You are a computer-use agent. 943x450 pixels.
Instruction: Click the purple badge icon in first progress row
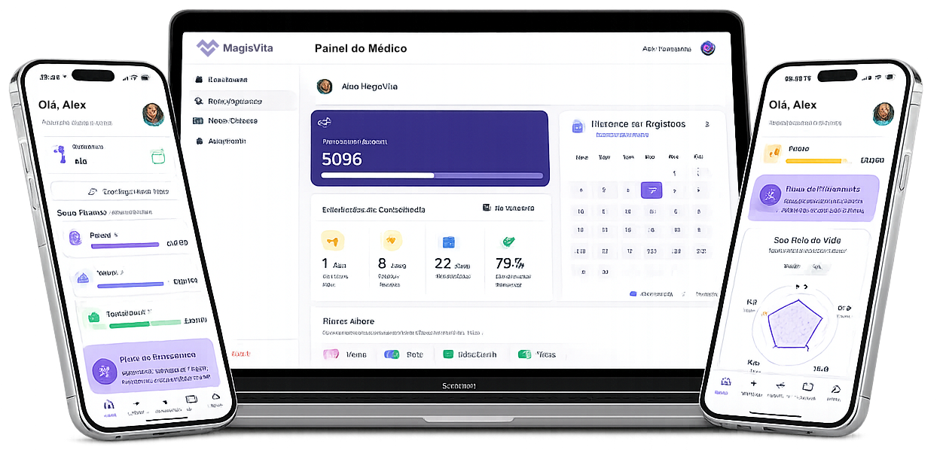point(75,239)
